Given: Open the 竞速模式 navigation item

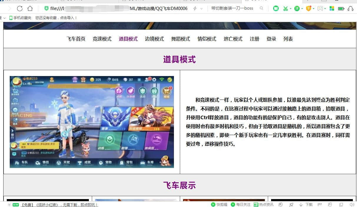Looking at the screenshot, I should [102, 39].
